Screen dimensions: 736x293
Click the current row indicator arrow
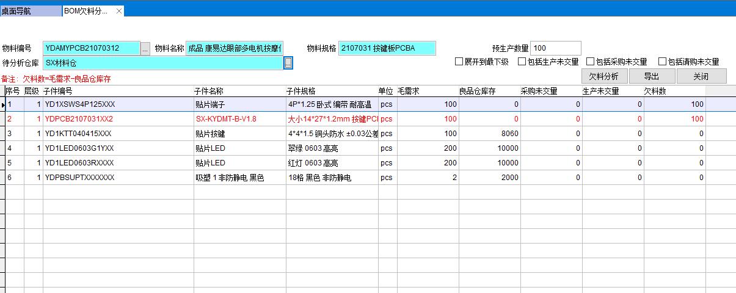click(x=2, y=105)
